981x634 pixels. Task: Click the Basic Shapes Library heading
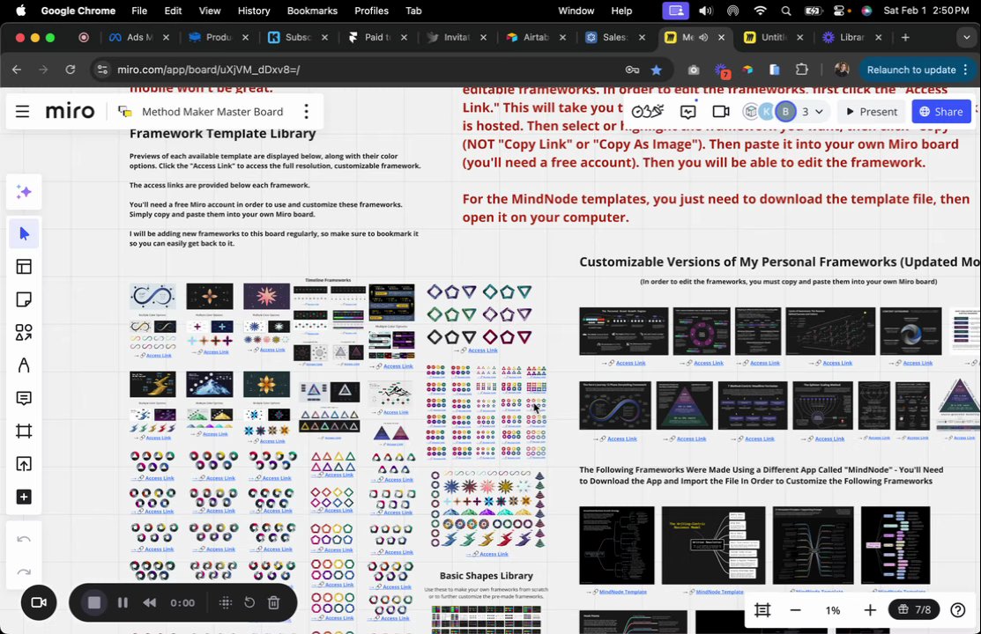click(x=487, y=576)
